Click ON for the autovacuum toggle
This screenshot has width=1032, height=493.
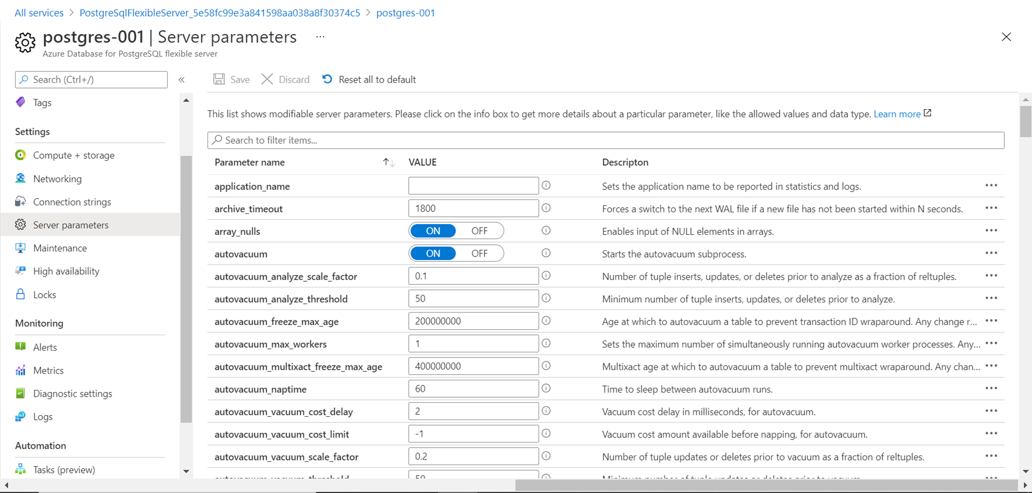(x=433, y=253)
